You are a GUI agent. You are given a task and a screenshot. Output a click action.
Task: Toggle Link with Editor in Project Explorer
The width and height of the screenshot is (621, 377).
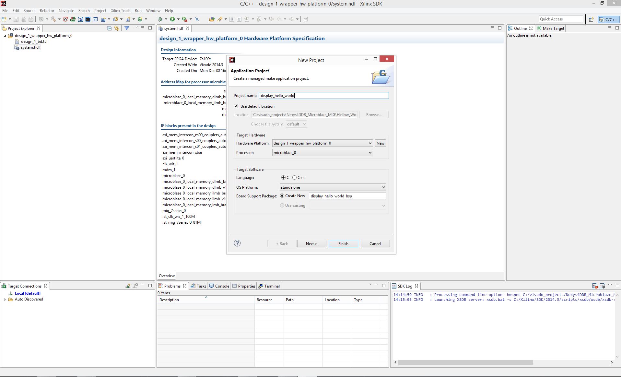click(x=117, y=28)
